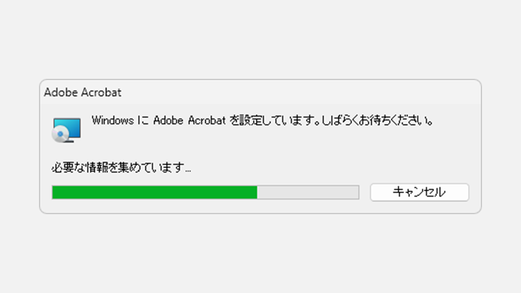Click the "Windows に Adobe Acrobat" message start
This screenshot has width=521, height=293.
159,121
